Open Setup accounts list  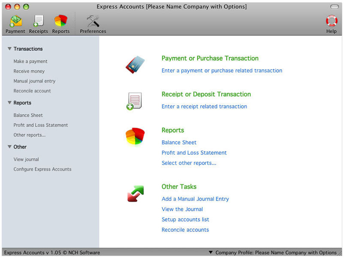[x=185, y=219]
